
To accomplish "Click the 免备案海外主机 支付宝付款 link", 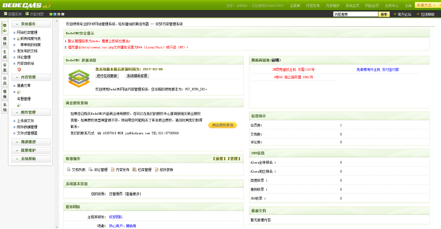I will [377, 70].
